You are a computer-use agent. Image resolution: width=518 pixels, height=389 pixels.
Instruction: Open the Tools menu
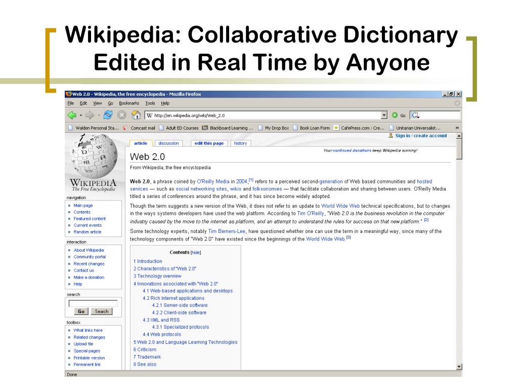[x=150, y=103]
